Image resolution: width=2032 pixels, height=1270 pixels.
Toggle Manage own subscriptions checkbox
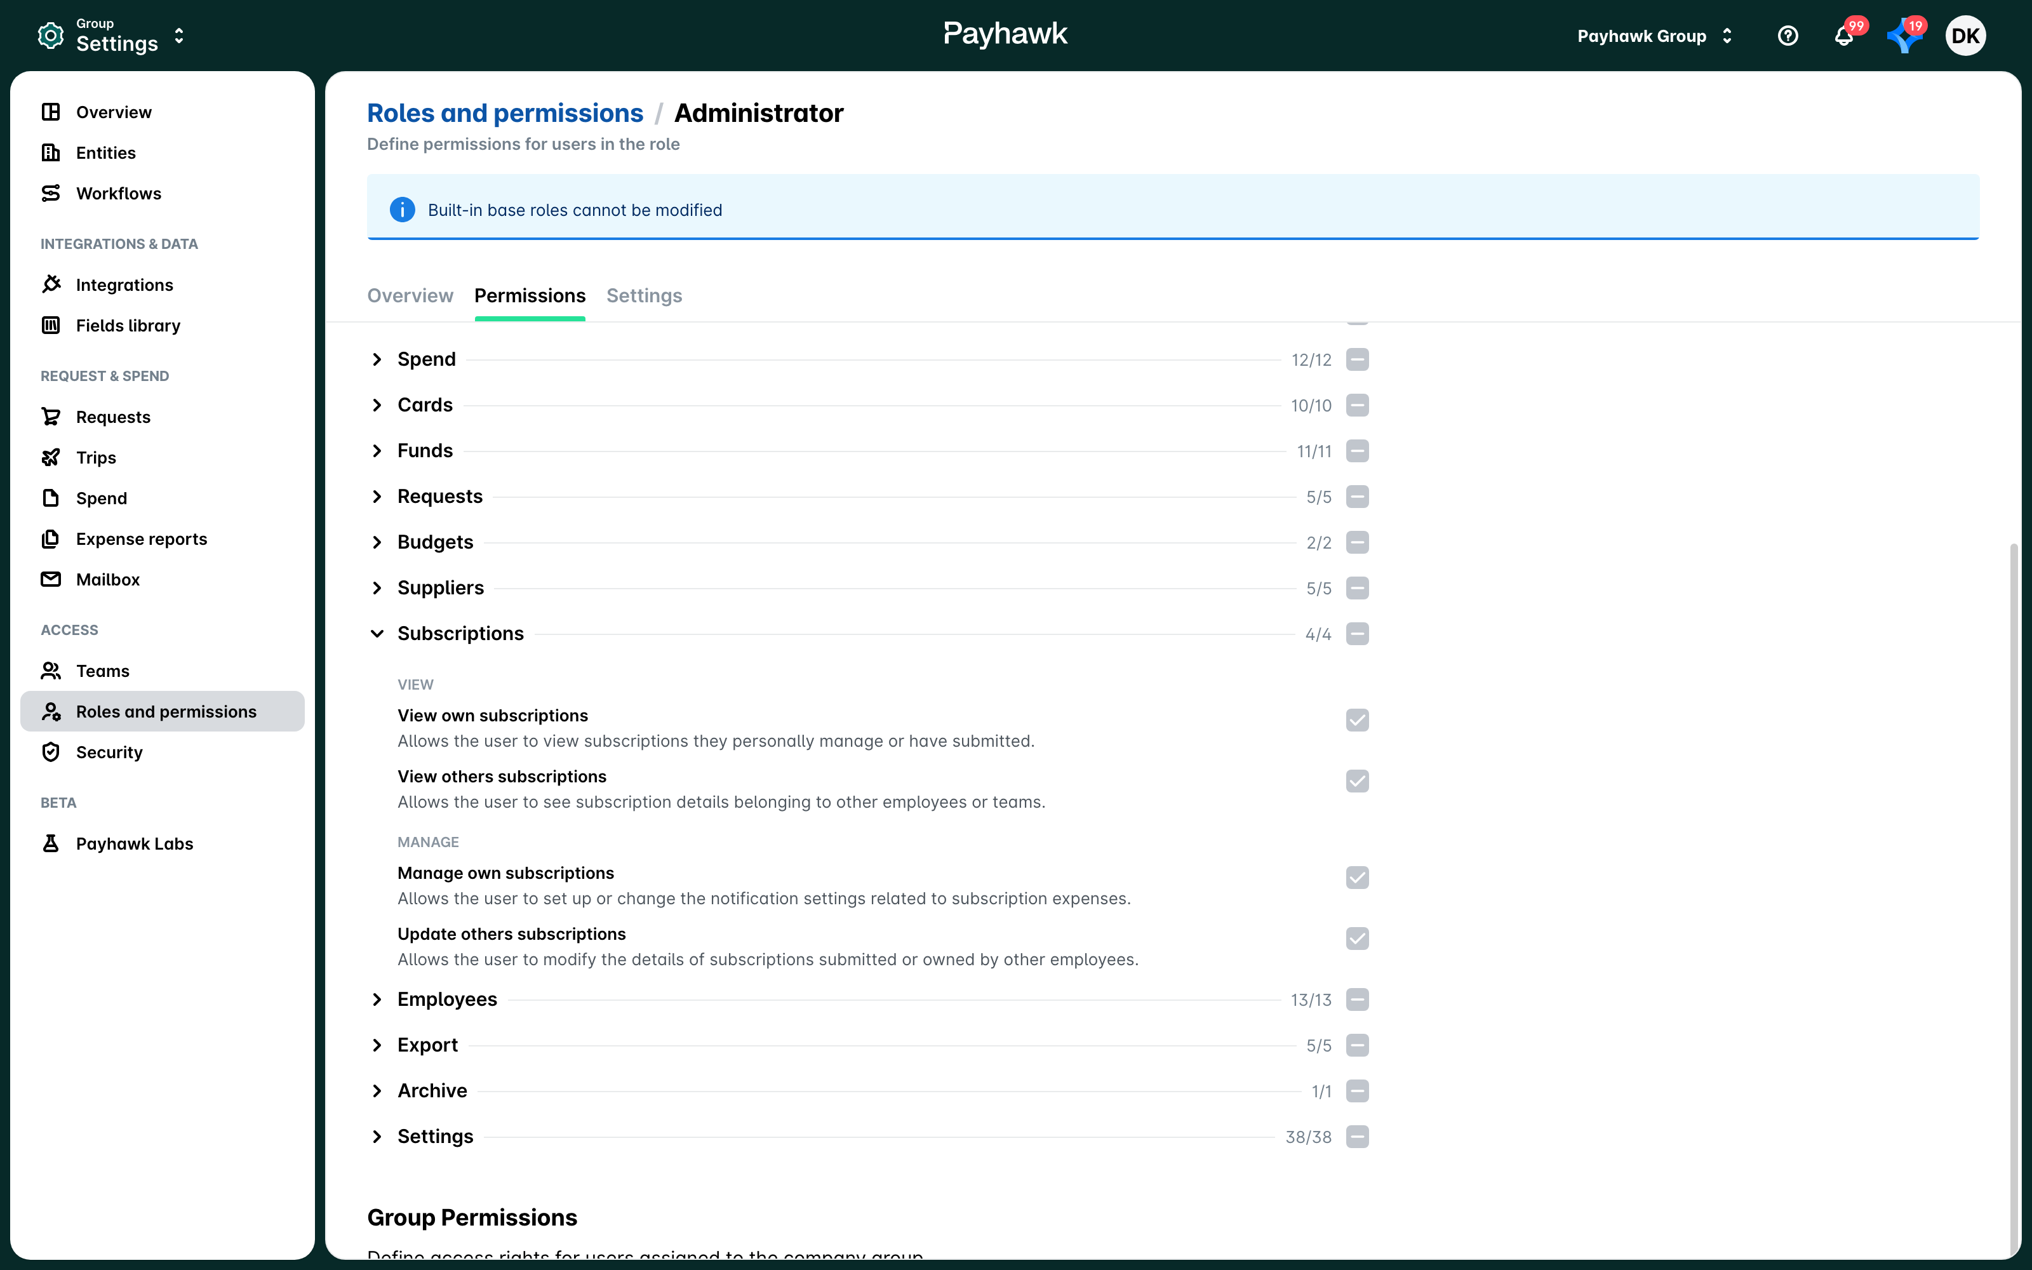(x=1357, y=878)
